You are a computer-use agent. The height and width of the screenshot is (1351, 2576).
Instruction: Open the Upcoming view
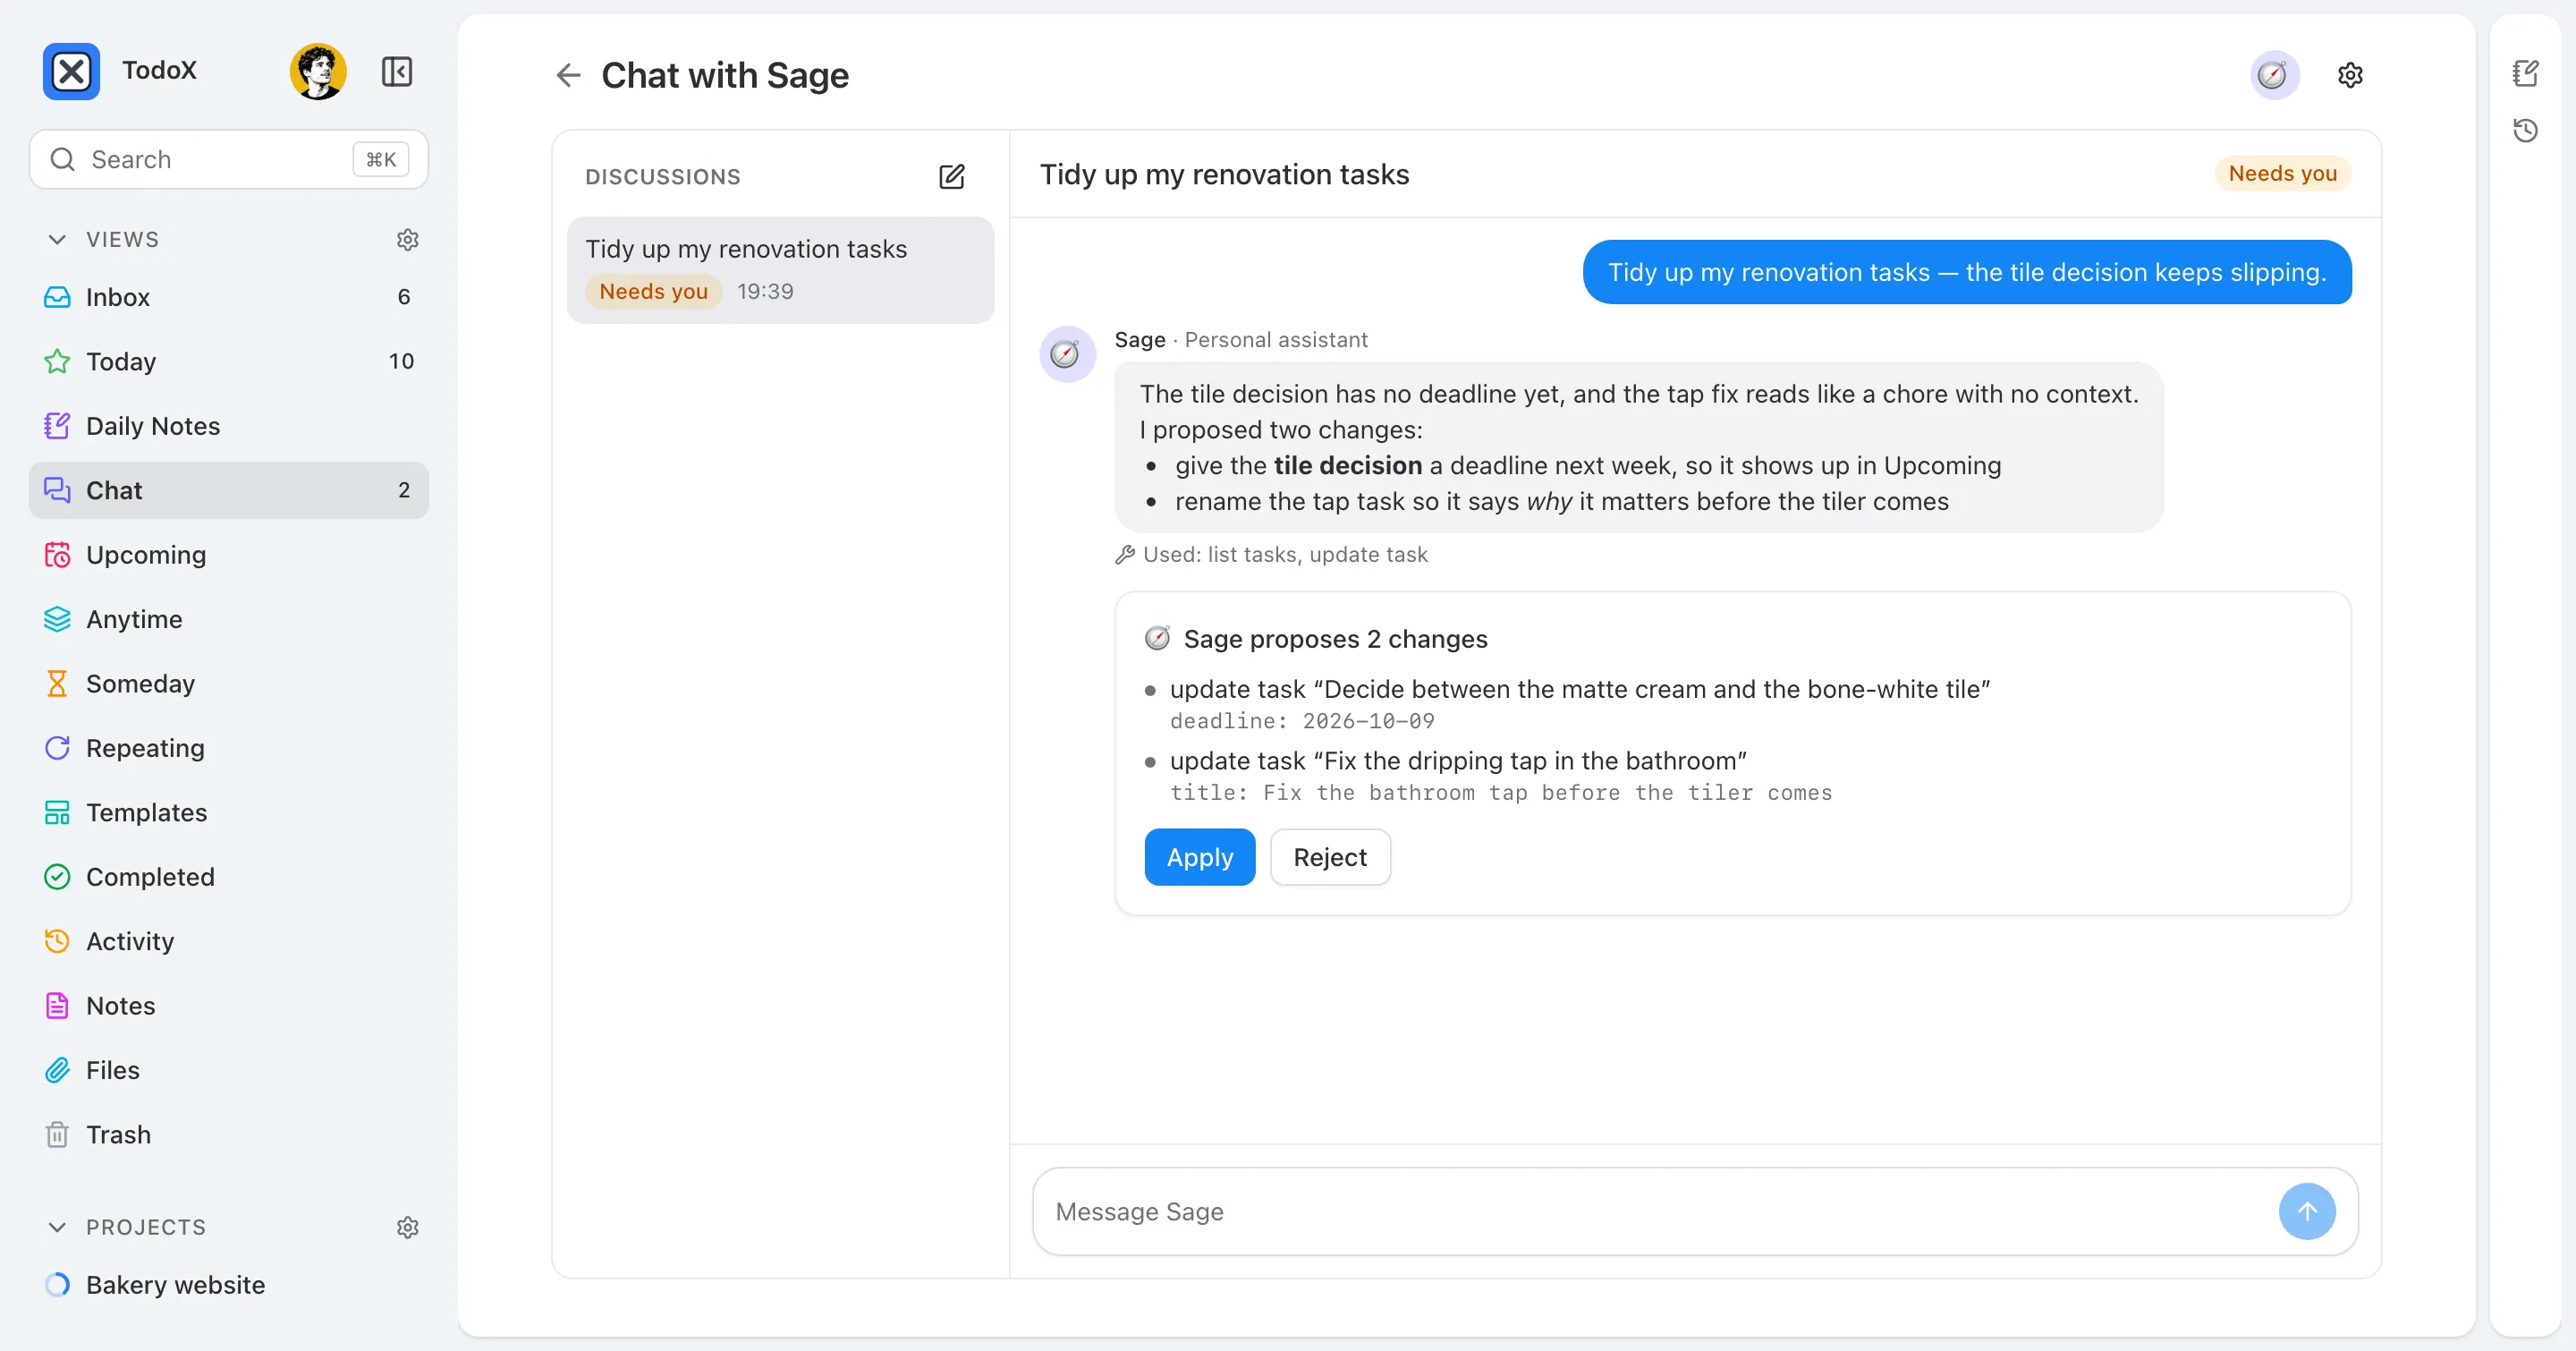click(229, 554)
